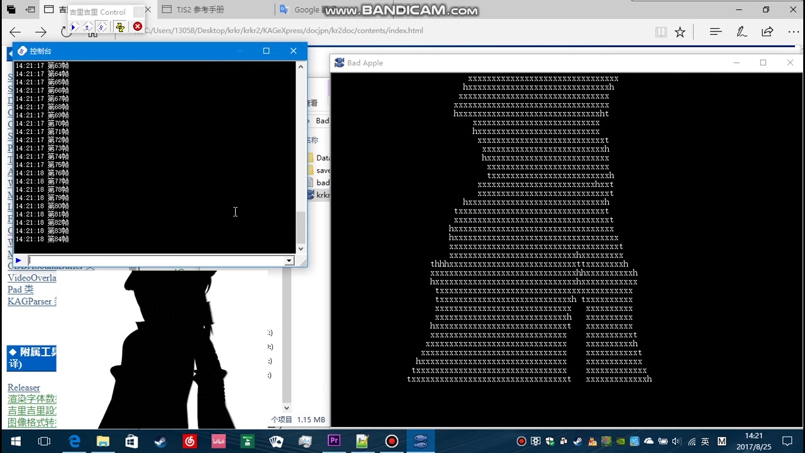Click the console scrollbar down arrow
Screen dimensions: 805x453
pyautogui.click(x=301, y=249)
